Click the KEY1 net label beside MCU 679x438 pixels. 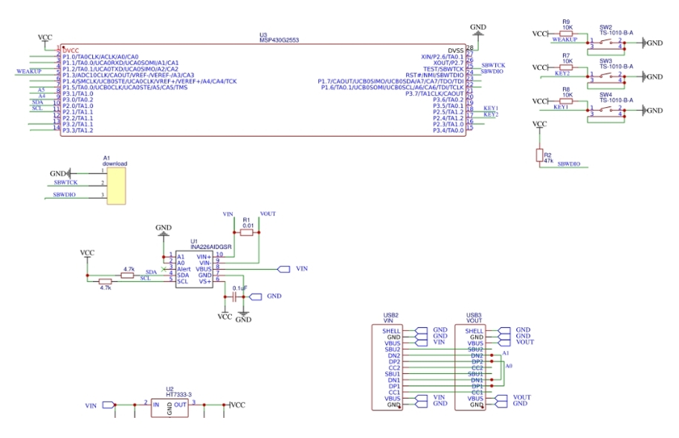pos(491,108)
